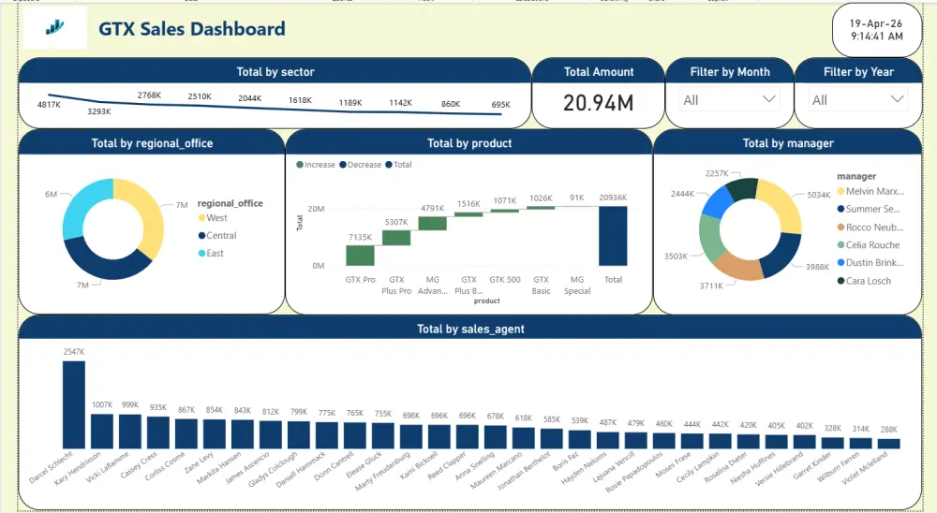Image resolution: width=937 pixels, height=513 pixels.
Task: Click the 2257K manager donut label
Action: point(717,173)
